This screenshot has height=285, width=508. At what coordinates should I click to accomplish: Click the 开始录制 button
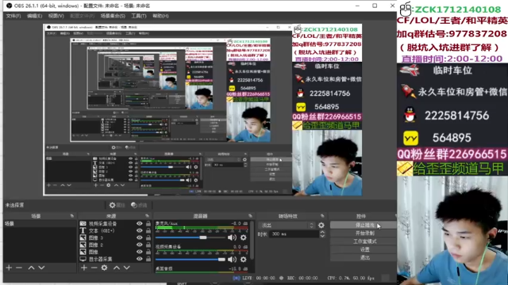364,234
